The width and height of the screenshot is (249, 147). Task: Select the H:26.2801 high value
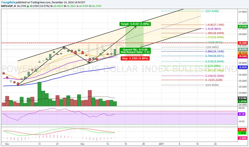click(69, 6)
